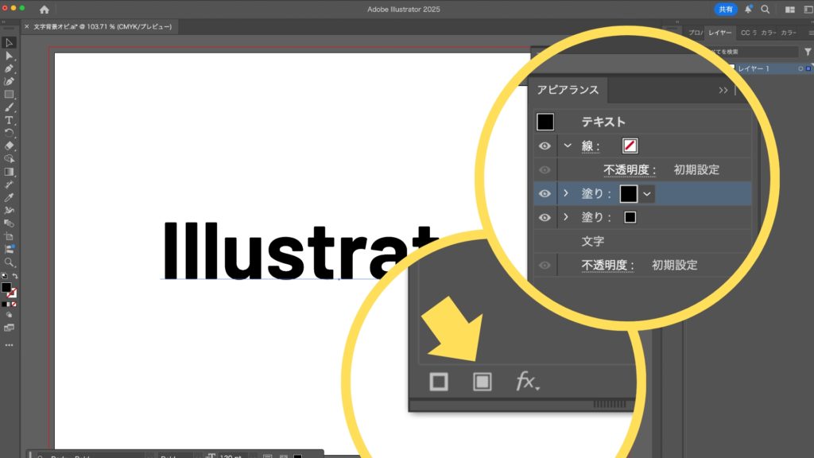Toggle eye icon of the lower 塗り fill
The height and width of the screenshot is (458, 814).
click(545, 217)
